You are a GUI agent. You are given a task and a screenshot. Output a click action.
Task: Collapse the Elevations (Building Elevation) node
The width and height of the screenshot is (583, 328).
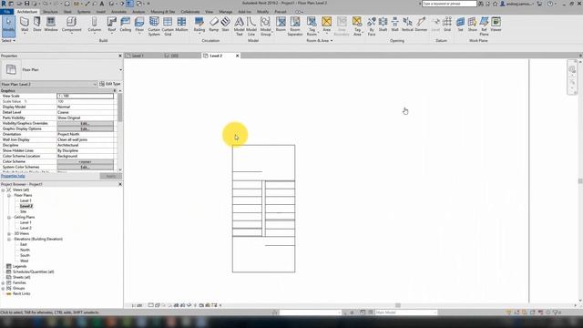pyautogui.click(x=9, y=239)
